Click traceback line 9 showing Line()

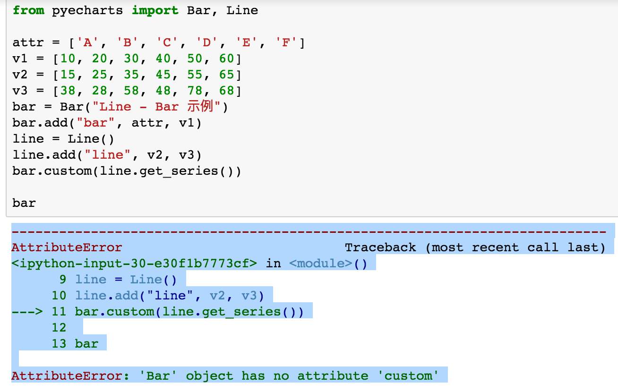pyautogui.click(x=118, y=279)
